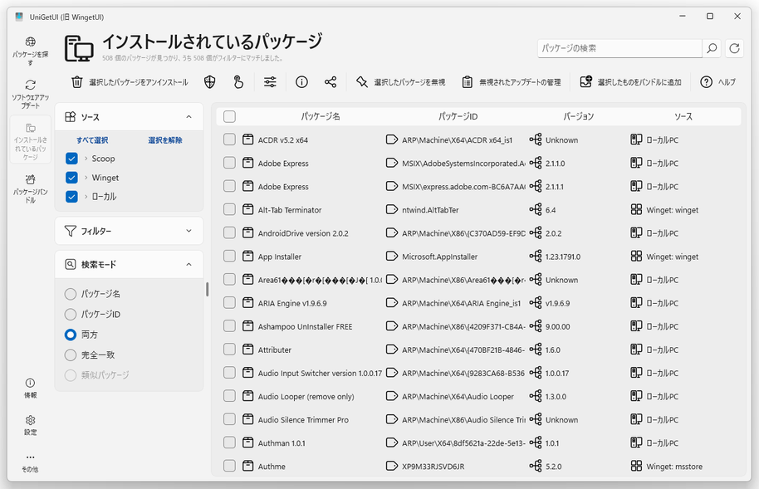Click Microsoft.AppInstaller package ID
This screenshot has height=489, width=759.
pyautogui.click(x=439, y=257)
